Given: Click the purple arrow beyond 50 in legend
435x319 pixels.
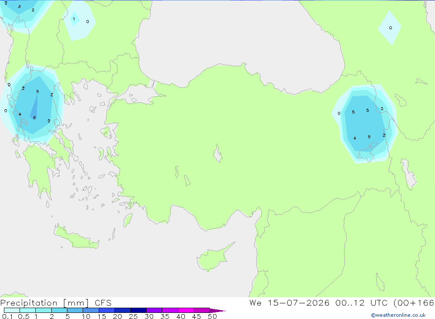Looking at the screenshot, I should (217, 310).
